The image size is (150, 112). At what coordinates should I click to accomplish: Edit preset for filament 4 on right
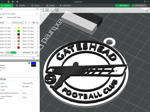38,31
